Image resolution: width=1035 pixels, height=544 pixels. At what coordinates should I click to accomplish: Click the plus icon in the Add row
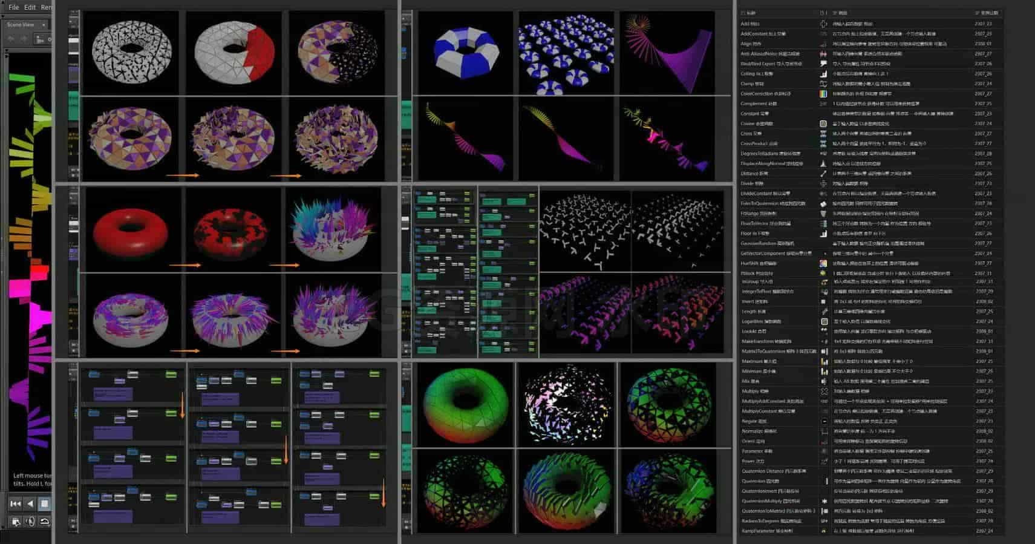pyautogui.click(x=823, y=24)
